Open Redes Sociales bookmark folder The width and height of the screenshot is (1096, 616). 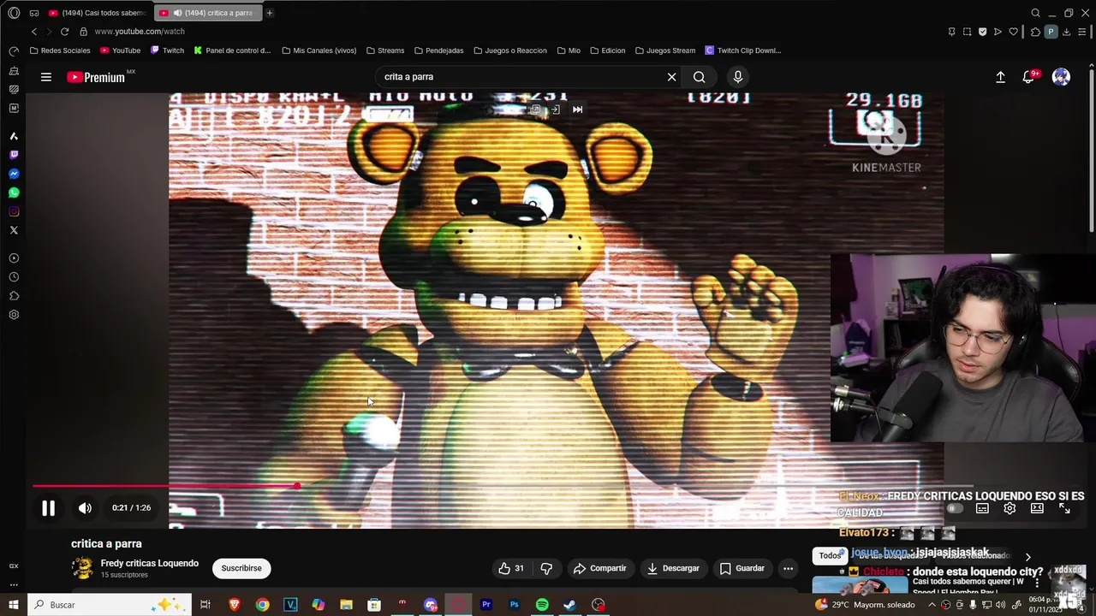click(x=60, y=50)
